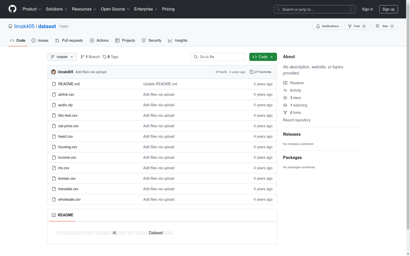Click the file icon next to audio.zip
The height and width of the screenshot is (256, 410).
click(54, 105)
